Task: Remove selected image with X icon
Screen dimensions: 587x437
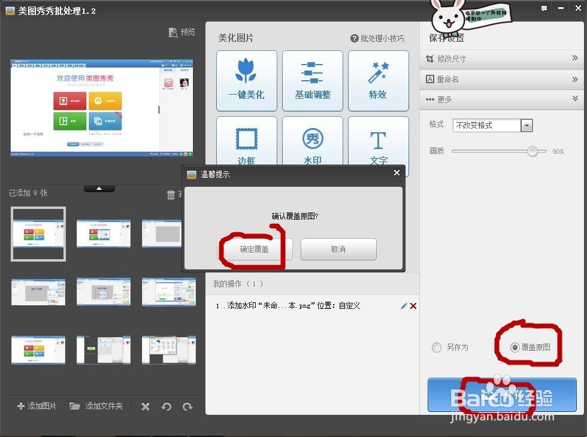Action: click(146, 406)
